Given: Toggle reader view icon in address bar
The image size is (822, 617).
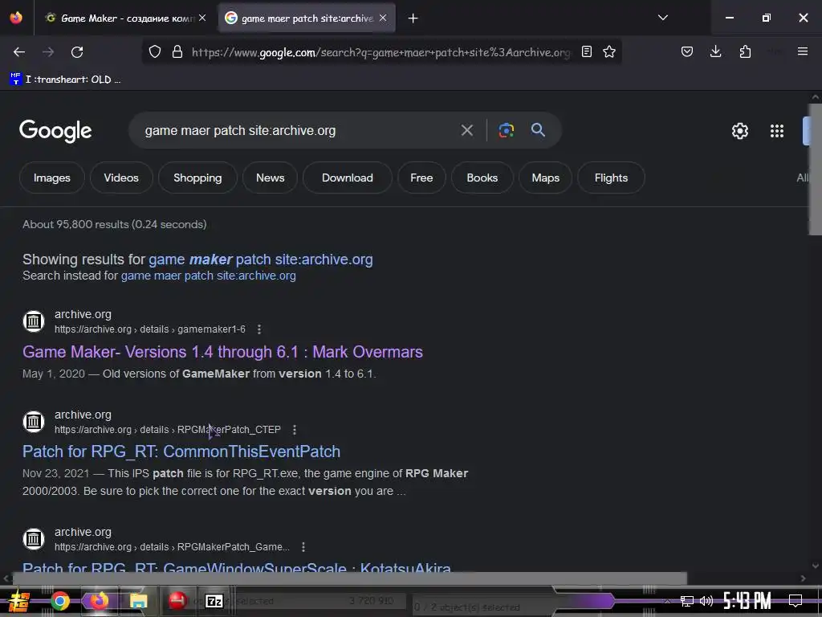Looking at the screenshot, I should pos(587,51).
